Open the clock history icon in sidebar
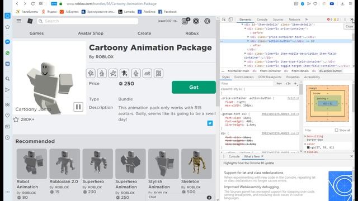The image size is (358, 201). (x=7, y=137)
